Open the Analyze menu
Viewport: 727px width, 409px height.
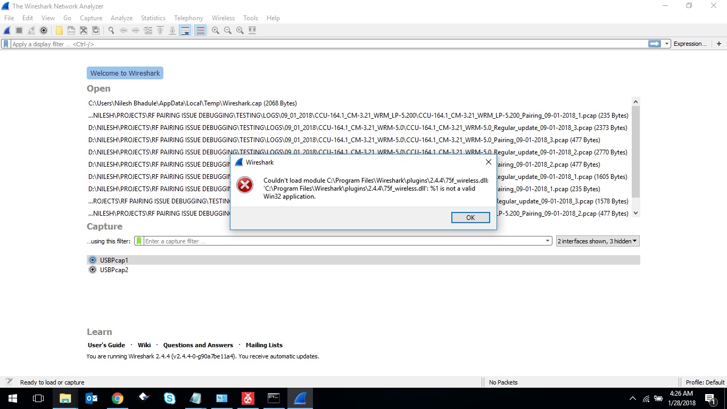tap(121, 18)
